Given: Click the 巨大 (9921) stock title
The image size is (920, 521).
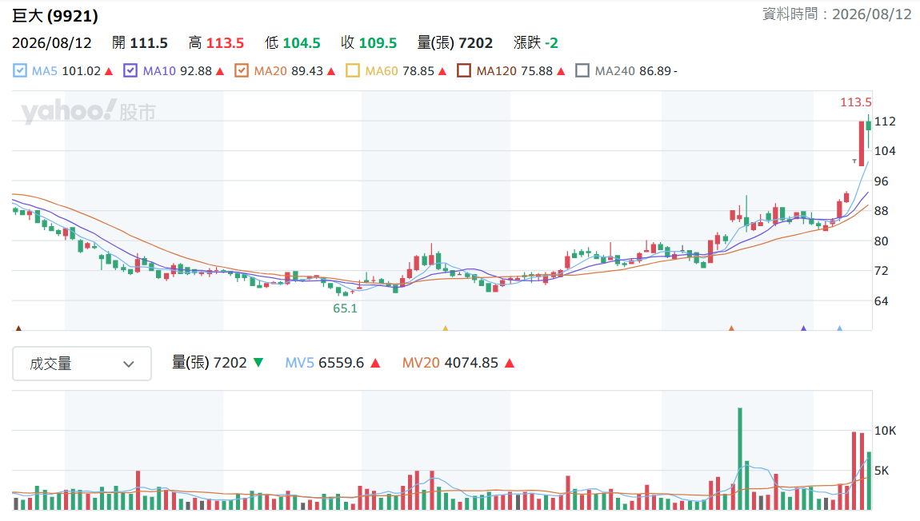Looking at the screenshot, I should 55,16.
